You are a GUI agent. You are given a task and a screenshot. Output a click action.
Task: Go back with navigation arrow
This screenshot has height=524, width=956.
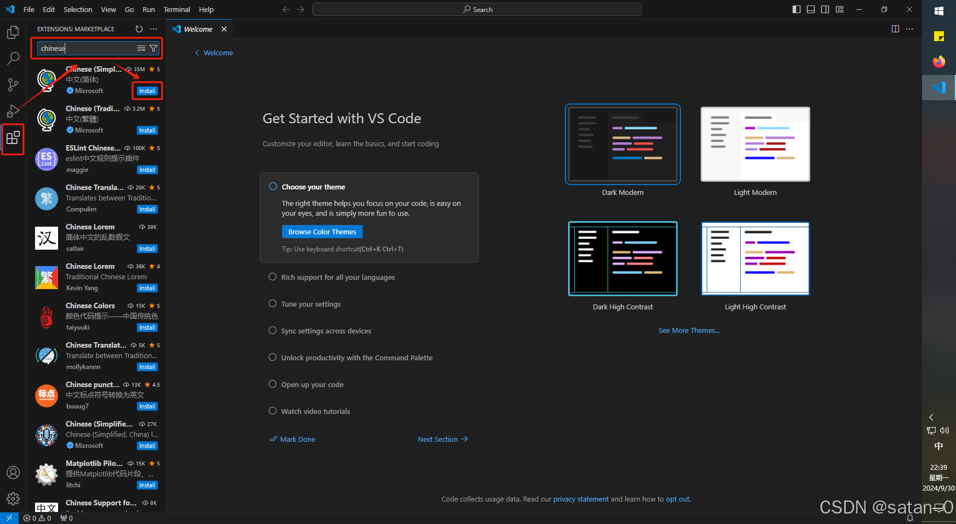(x=286, y=9)
